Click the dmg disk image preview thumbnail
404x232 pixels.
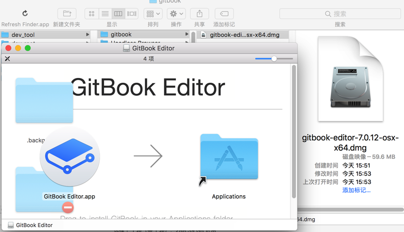tap(351, 79)
